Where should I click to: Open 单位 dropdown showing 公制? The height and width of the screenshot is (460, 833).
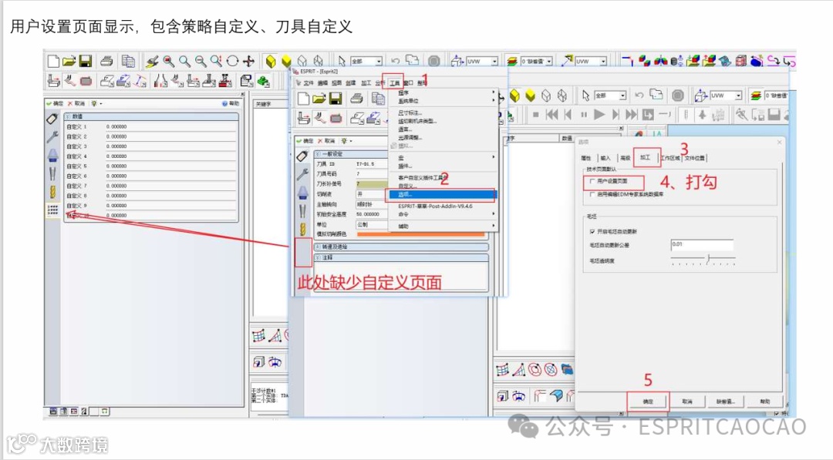371,224
